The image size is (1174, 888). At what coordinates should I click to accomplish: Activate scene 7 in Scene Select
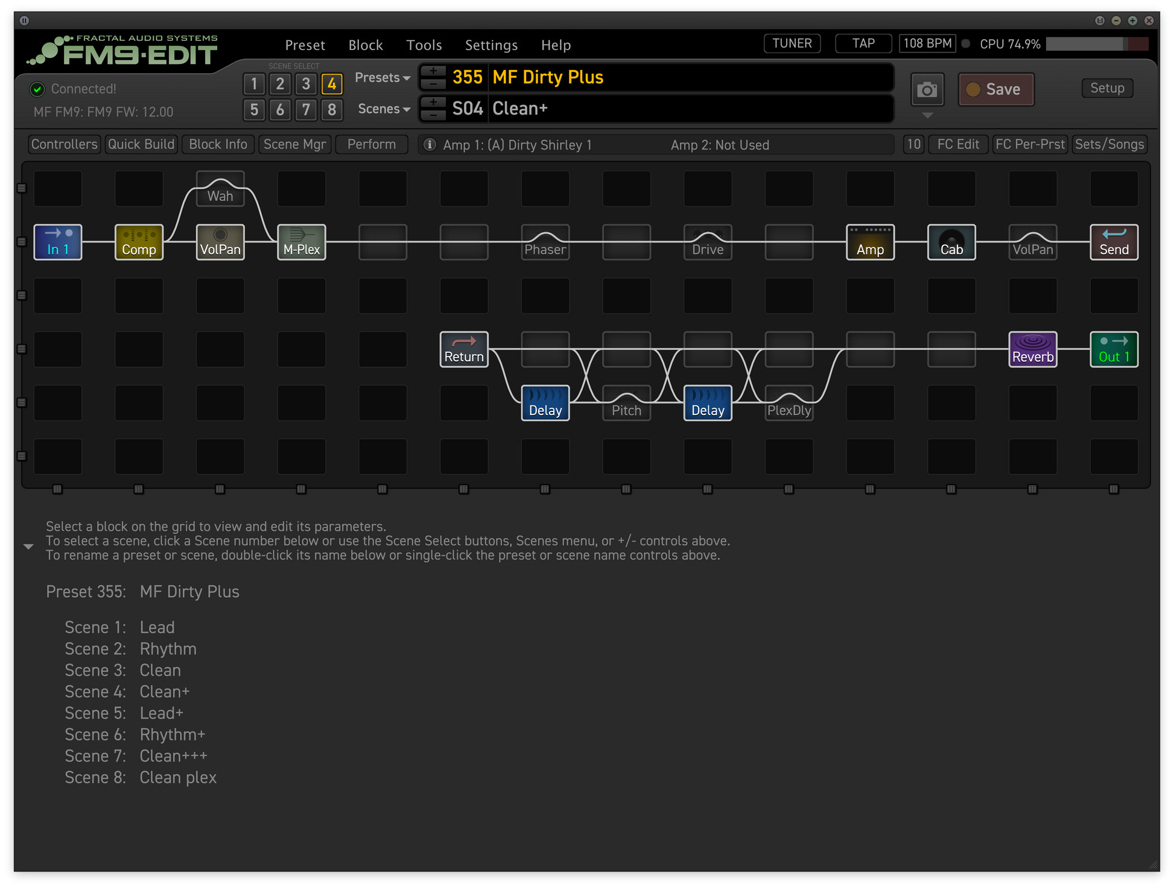(x=306, y=110)
